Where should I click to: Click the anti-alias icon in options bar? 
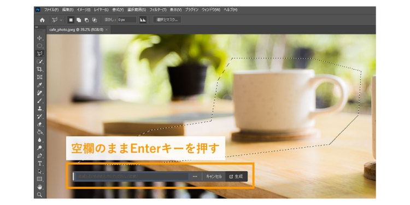[143, 20]
